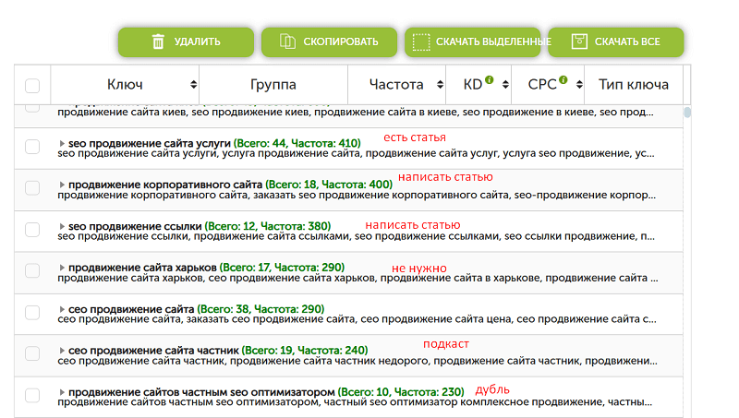Click the Частота column header text
739x418 pixels.
click(396, 85)
